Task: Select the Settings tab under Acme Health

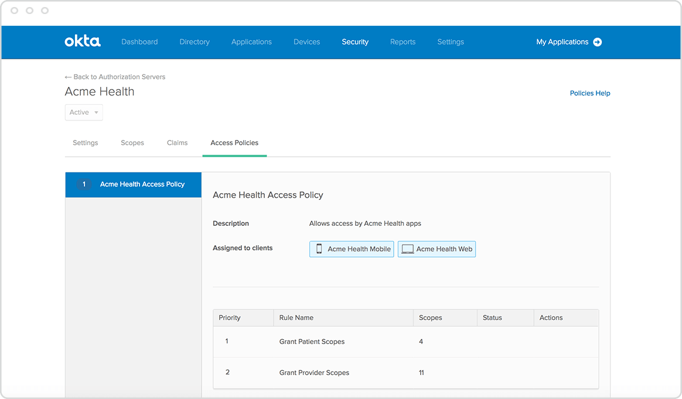Action: click(x=86, y=143)
